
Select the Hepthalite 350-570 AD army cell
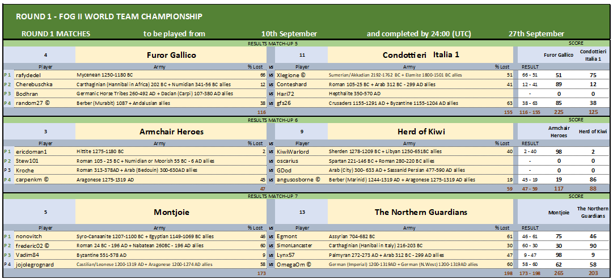point(420,94)
